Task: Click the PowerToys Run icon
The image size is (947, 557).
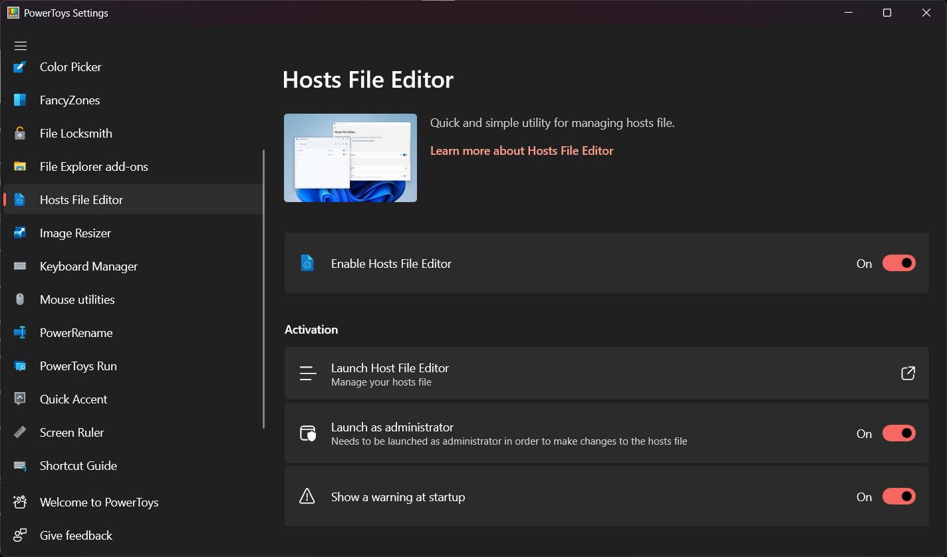Action: tap(21, 366)
